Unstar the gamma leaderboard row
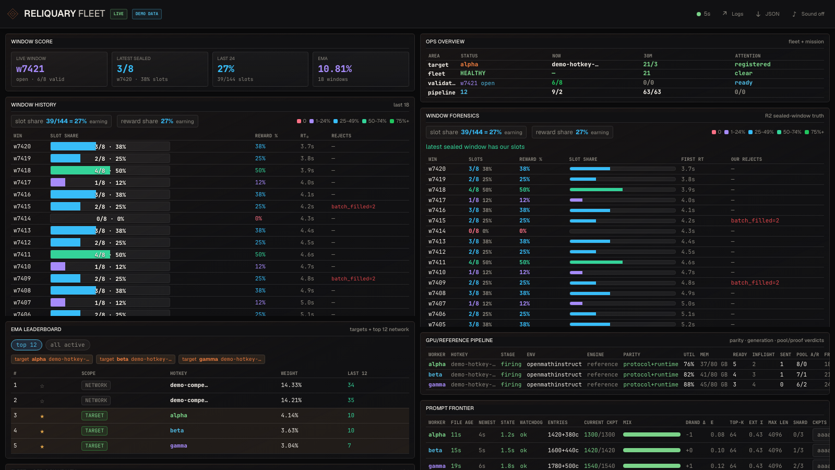This screenshot has width=835, height=470. [x=42, y=446]
